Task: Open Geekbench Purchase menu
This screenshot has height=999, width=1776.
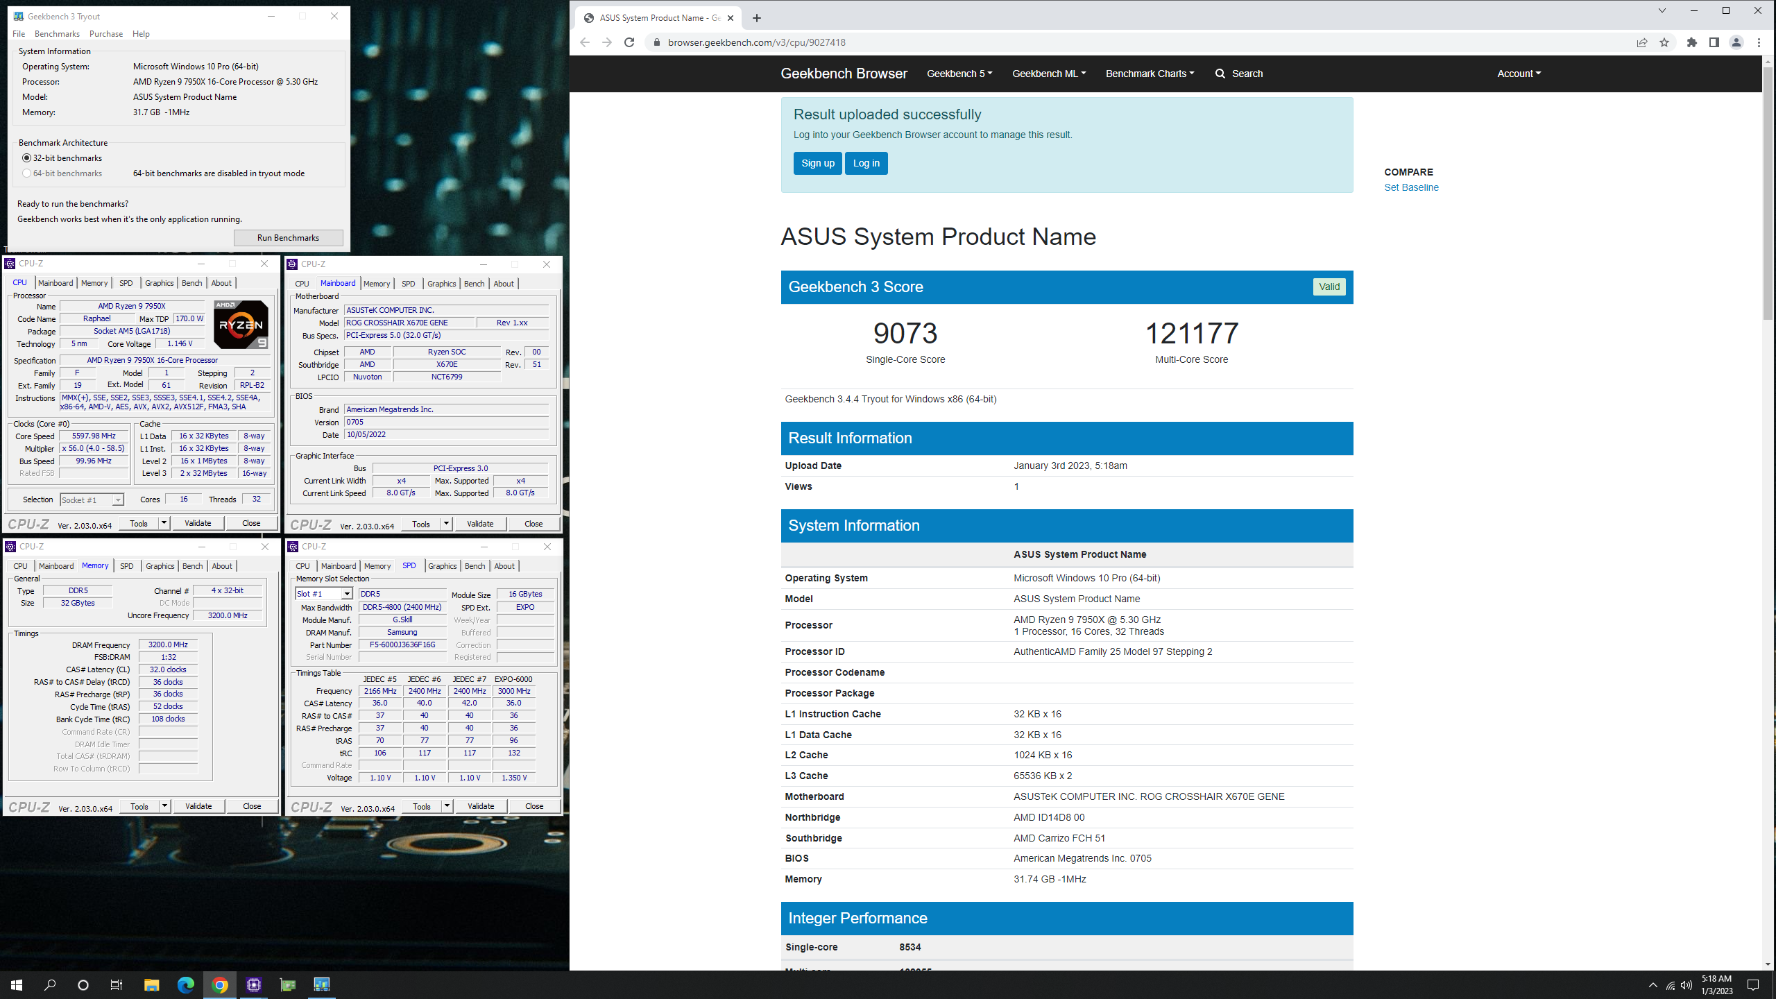Action: click(106, 34)
